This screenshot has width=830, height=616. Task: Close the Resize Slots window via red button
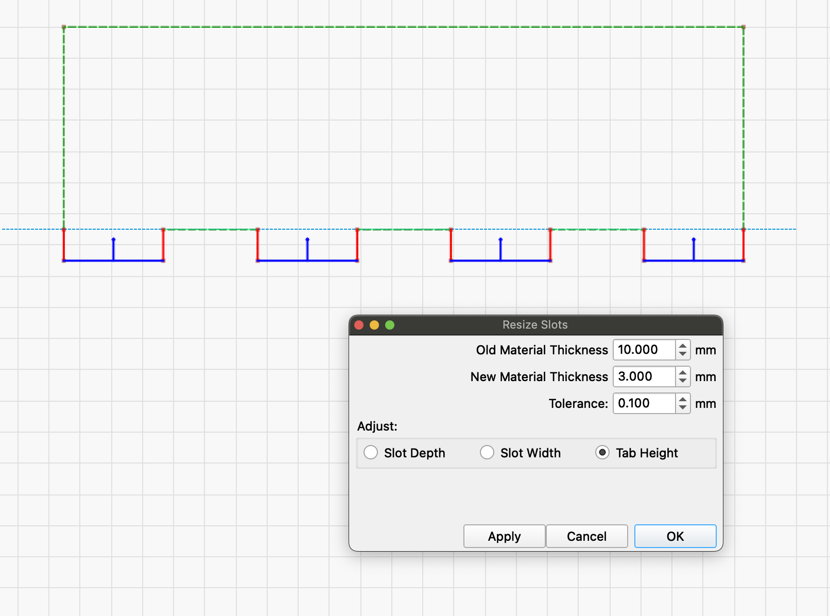pos(359,325)
